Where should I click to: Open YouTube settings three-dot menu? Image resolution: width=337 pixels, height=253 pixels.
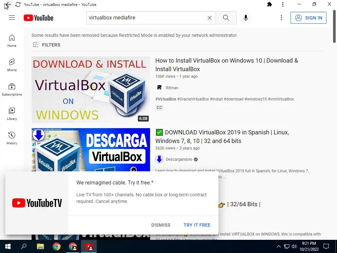coord(281,18)
